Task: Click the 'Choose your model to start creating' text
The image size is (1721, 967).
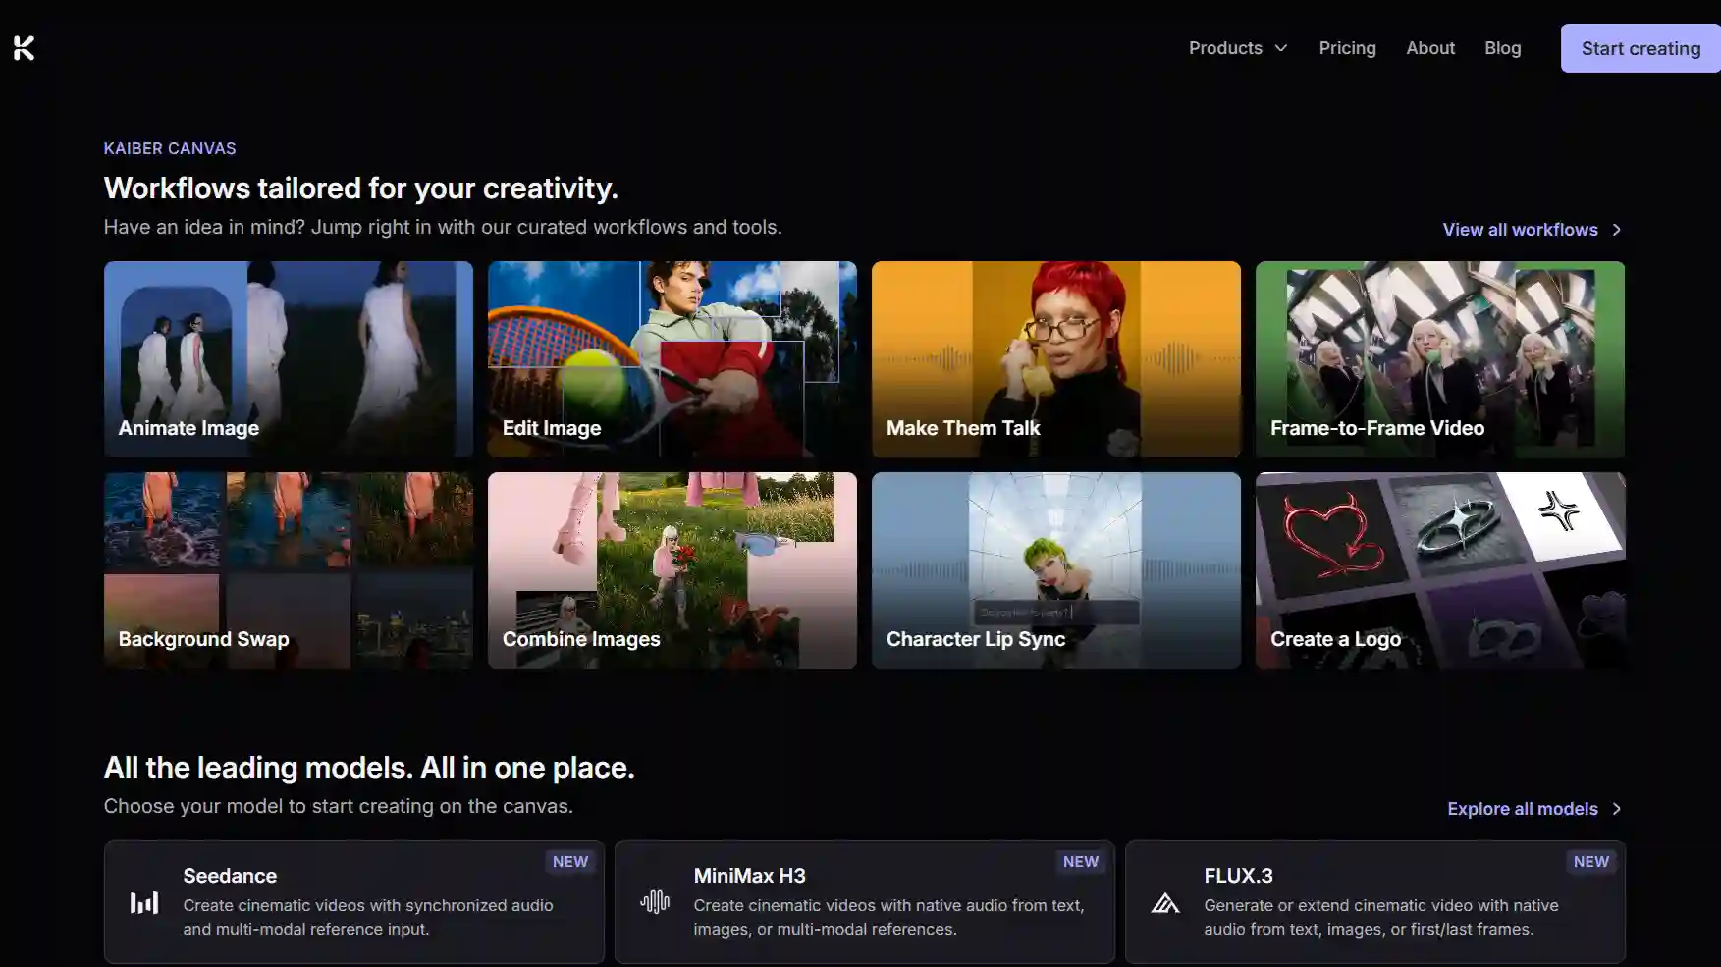Action: (339, 806)
